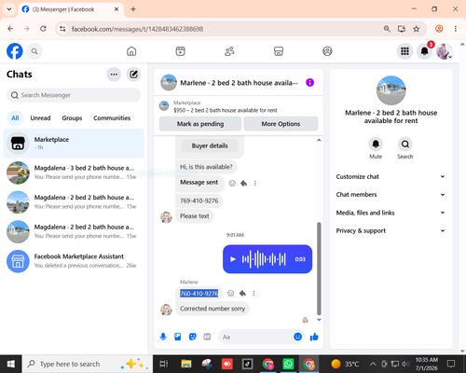
Task: Search in conversation from right panel
Action: click(x=405, y=144)
